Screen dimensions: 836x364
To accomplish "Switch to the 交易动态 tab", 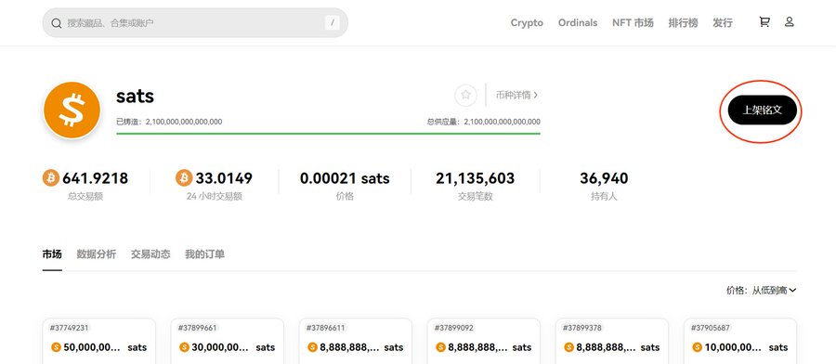I will pyautogui.click(x=150, y=254).
